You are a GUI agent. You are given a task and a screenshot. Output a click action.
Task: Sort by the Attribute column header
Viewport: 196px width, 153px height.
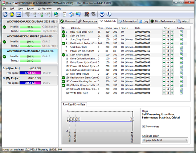coord(75,28)
